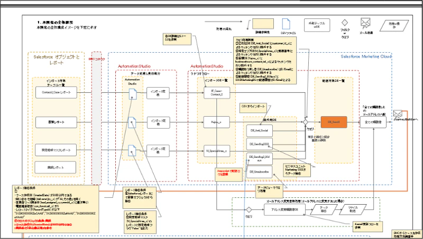Select the parallelogram shape in the legend
This screenshot has height=239, width=423.
tap(394, 26)
